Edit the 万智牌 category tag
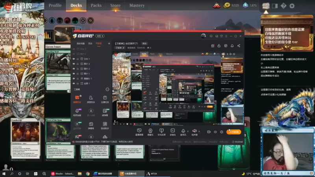Viewport: 315px width, 177px height. [x=120, y=48]
